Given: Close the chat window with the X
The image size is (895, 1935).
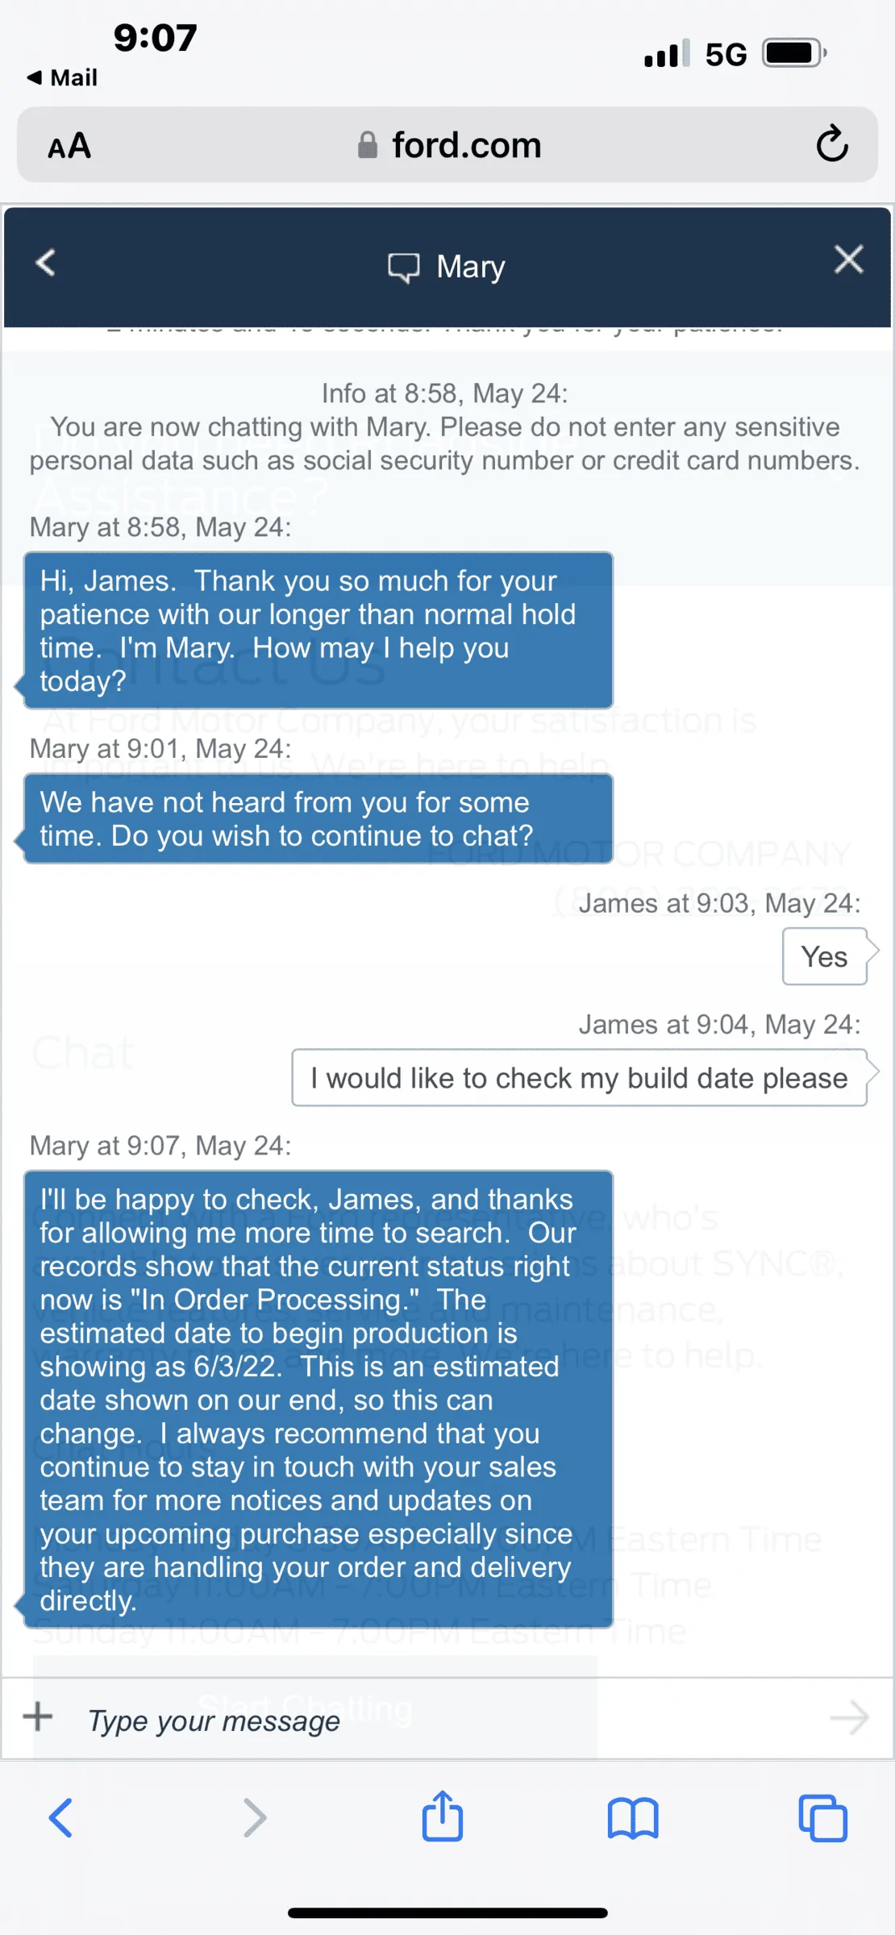Looking at the screenshot, I should 848,260.
